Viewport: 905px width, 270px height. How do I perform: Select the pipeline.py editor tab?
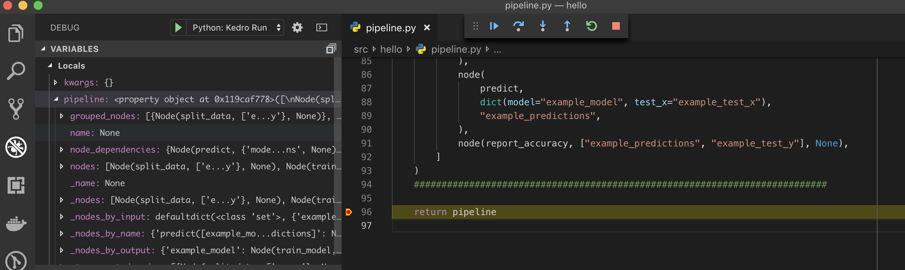[390, 28]
